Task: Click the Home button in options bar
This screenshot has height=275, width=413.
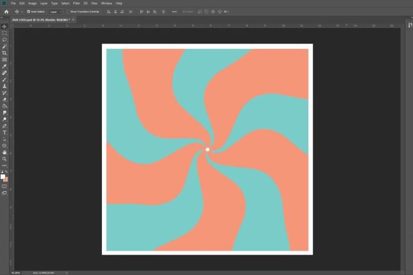Action: tap(6, 12)
